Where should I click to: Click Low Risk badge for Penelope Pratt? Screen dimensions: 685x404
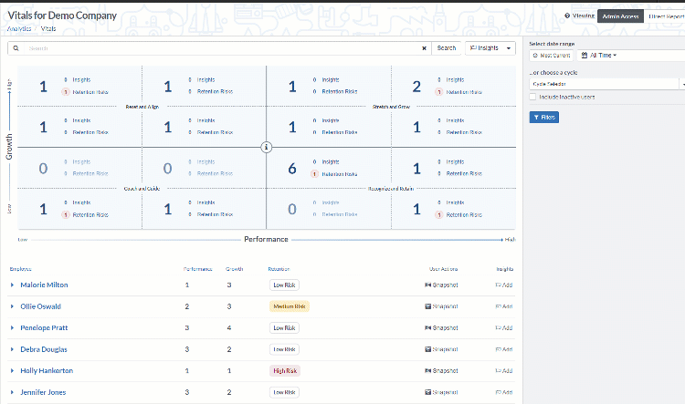pyautogui.click(x=284, y=327)
